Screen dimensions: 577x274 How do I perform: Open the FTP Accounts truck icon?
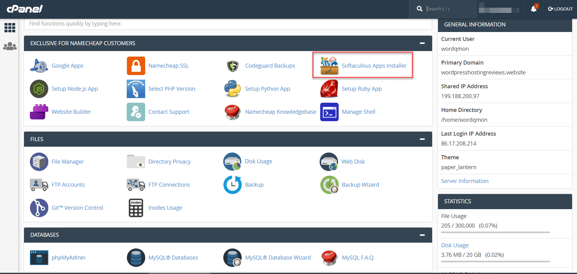point(39,185)
